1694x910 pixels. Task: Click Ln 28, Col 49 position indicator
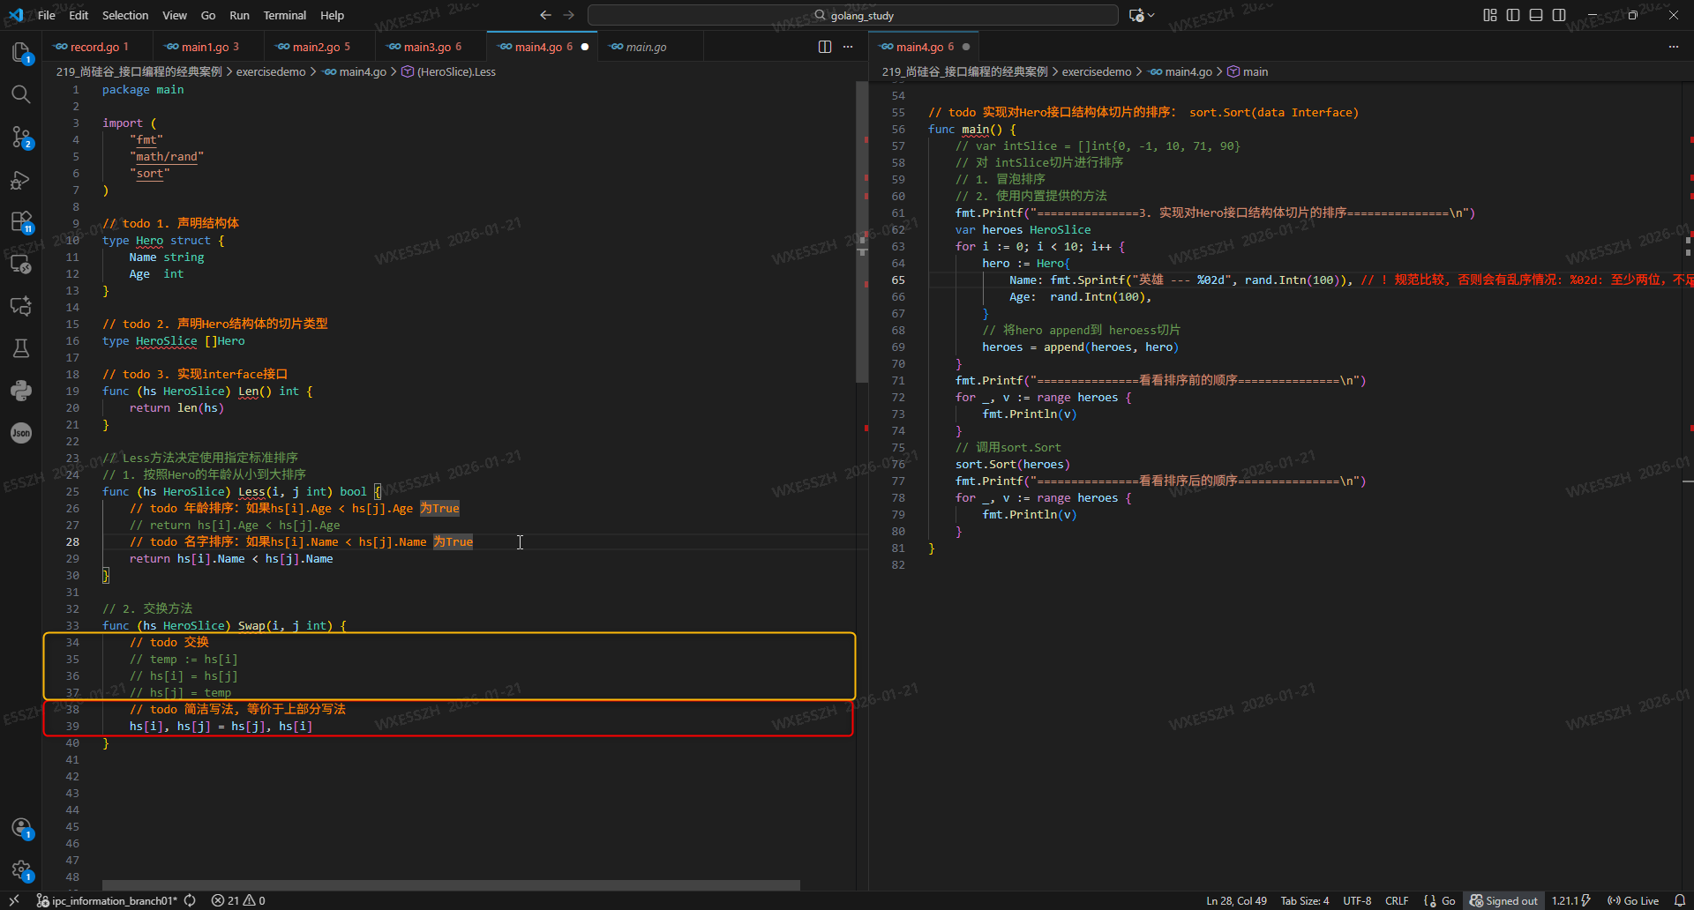pyautogui.click(x=1236, y=900)
